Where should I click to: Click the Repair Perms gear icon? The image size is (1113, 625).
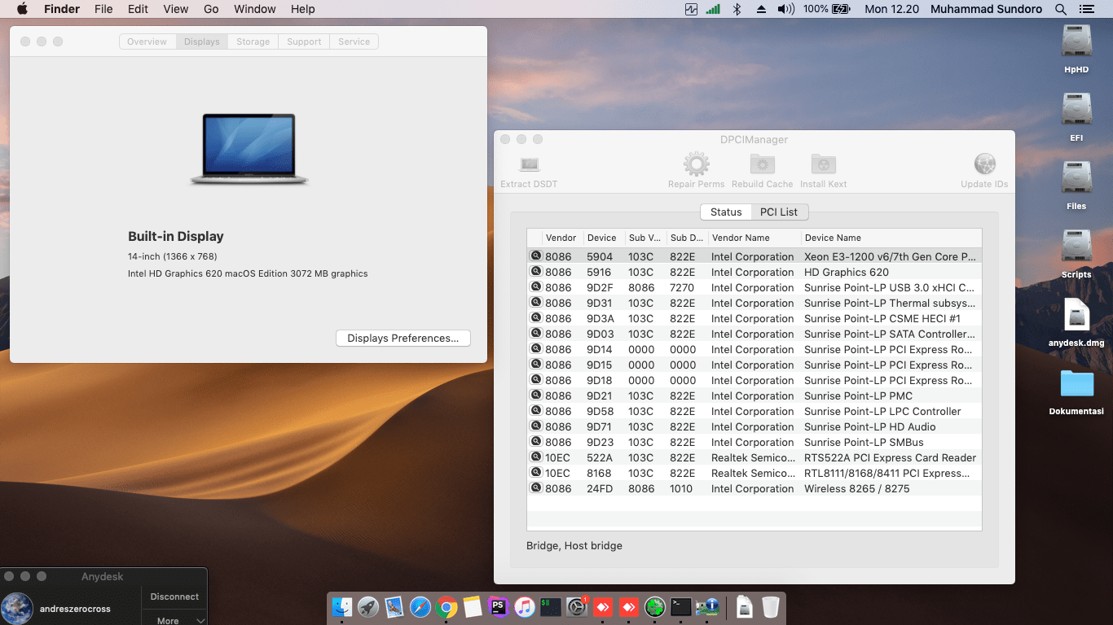696,165
